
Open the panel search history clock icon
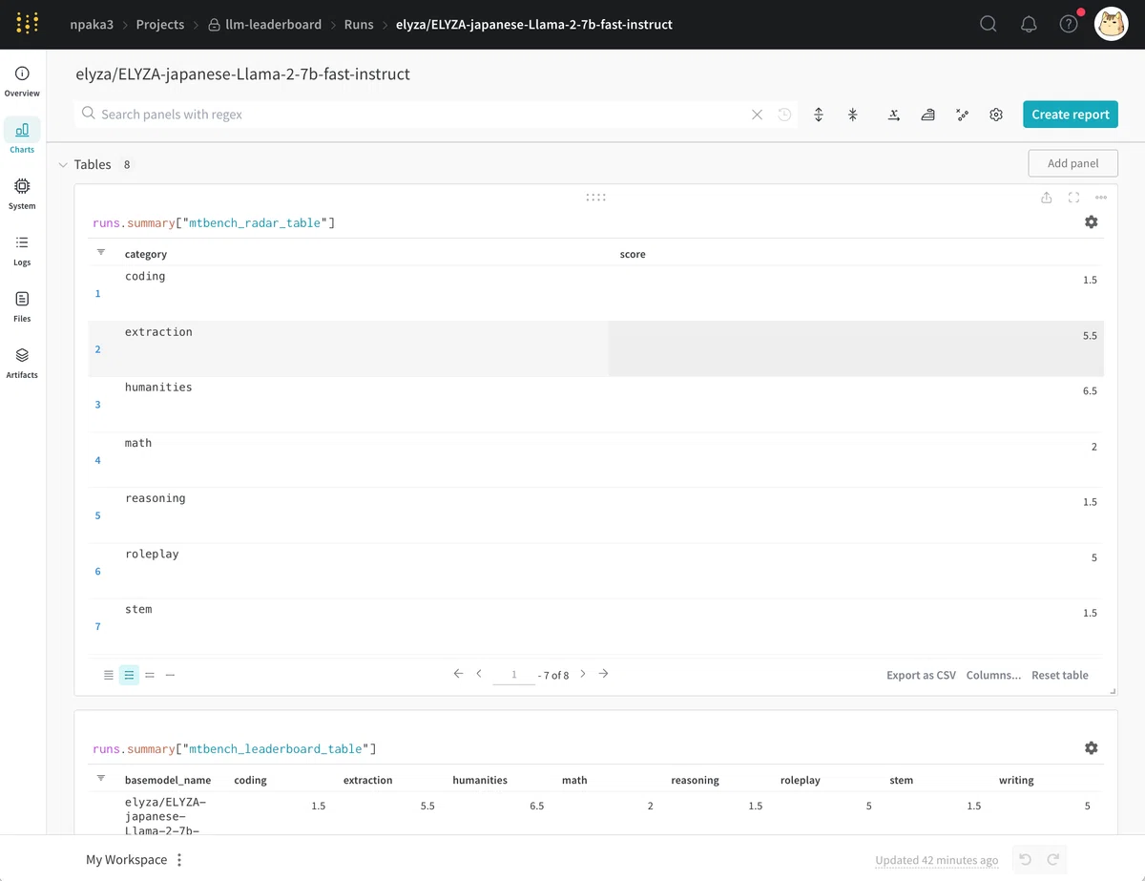[784, 115]
